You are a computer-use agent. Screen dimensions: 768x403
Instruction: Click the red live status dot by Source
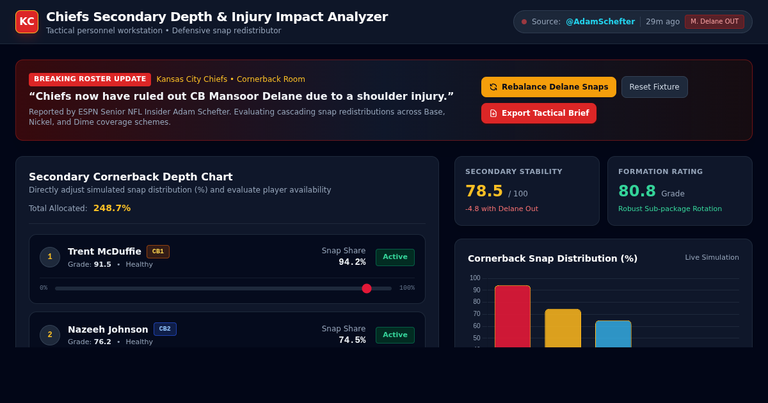point(524,22)
